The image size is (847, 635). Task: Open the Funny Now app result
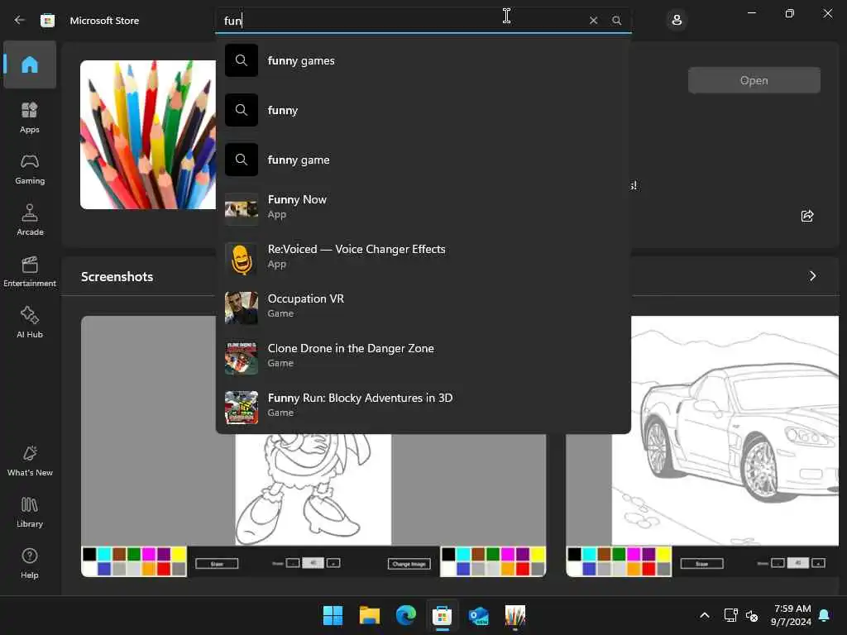[423, 209]
